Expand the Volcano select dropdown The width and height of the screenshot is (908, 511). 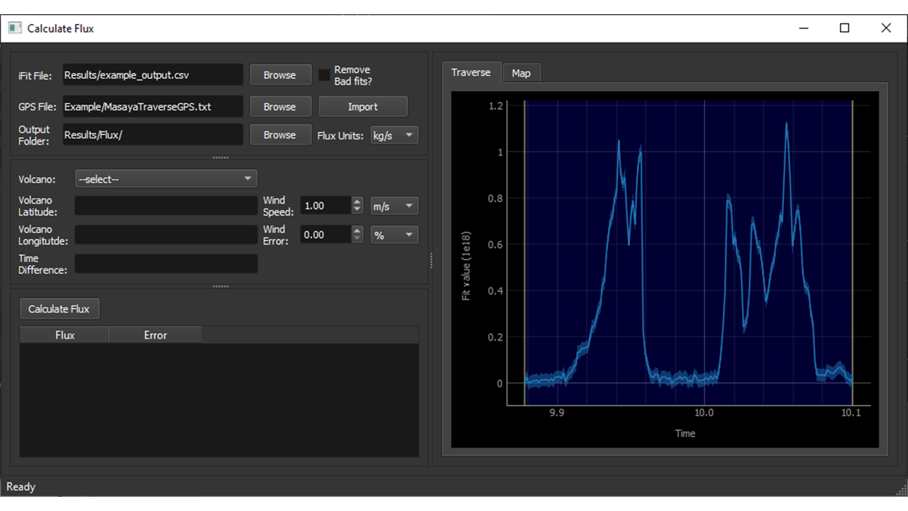166,179
